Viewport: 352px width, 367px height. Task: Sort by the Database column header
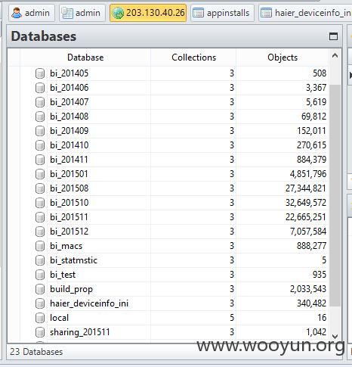(x=85, y=58)
